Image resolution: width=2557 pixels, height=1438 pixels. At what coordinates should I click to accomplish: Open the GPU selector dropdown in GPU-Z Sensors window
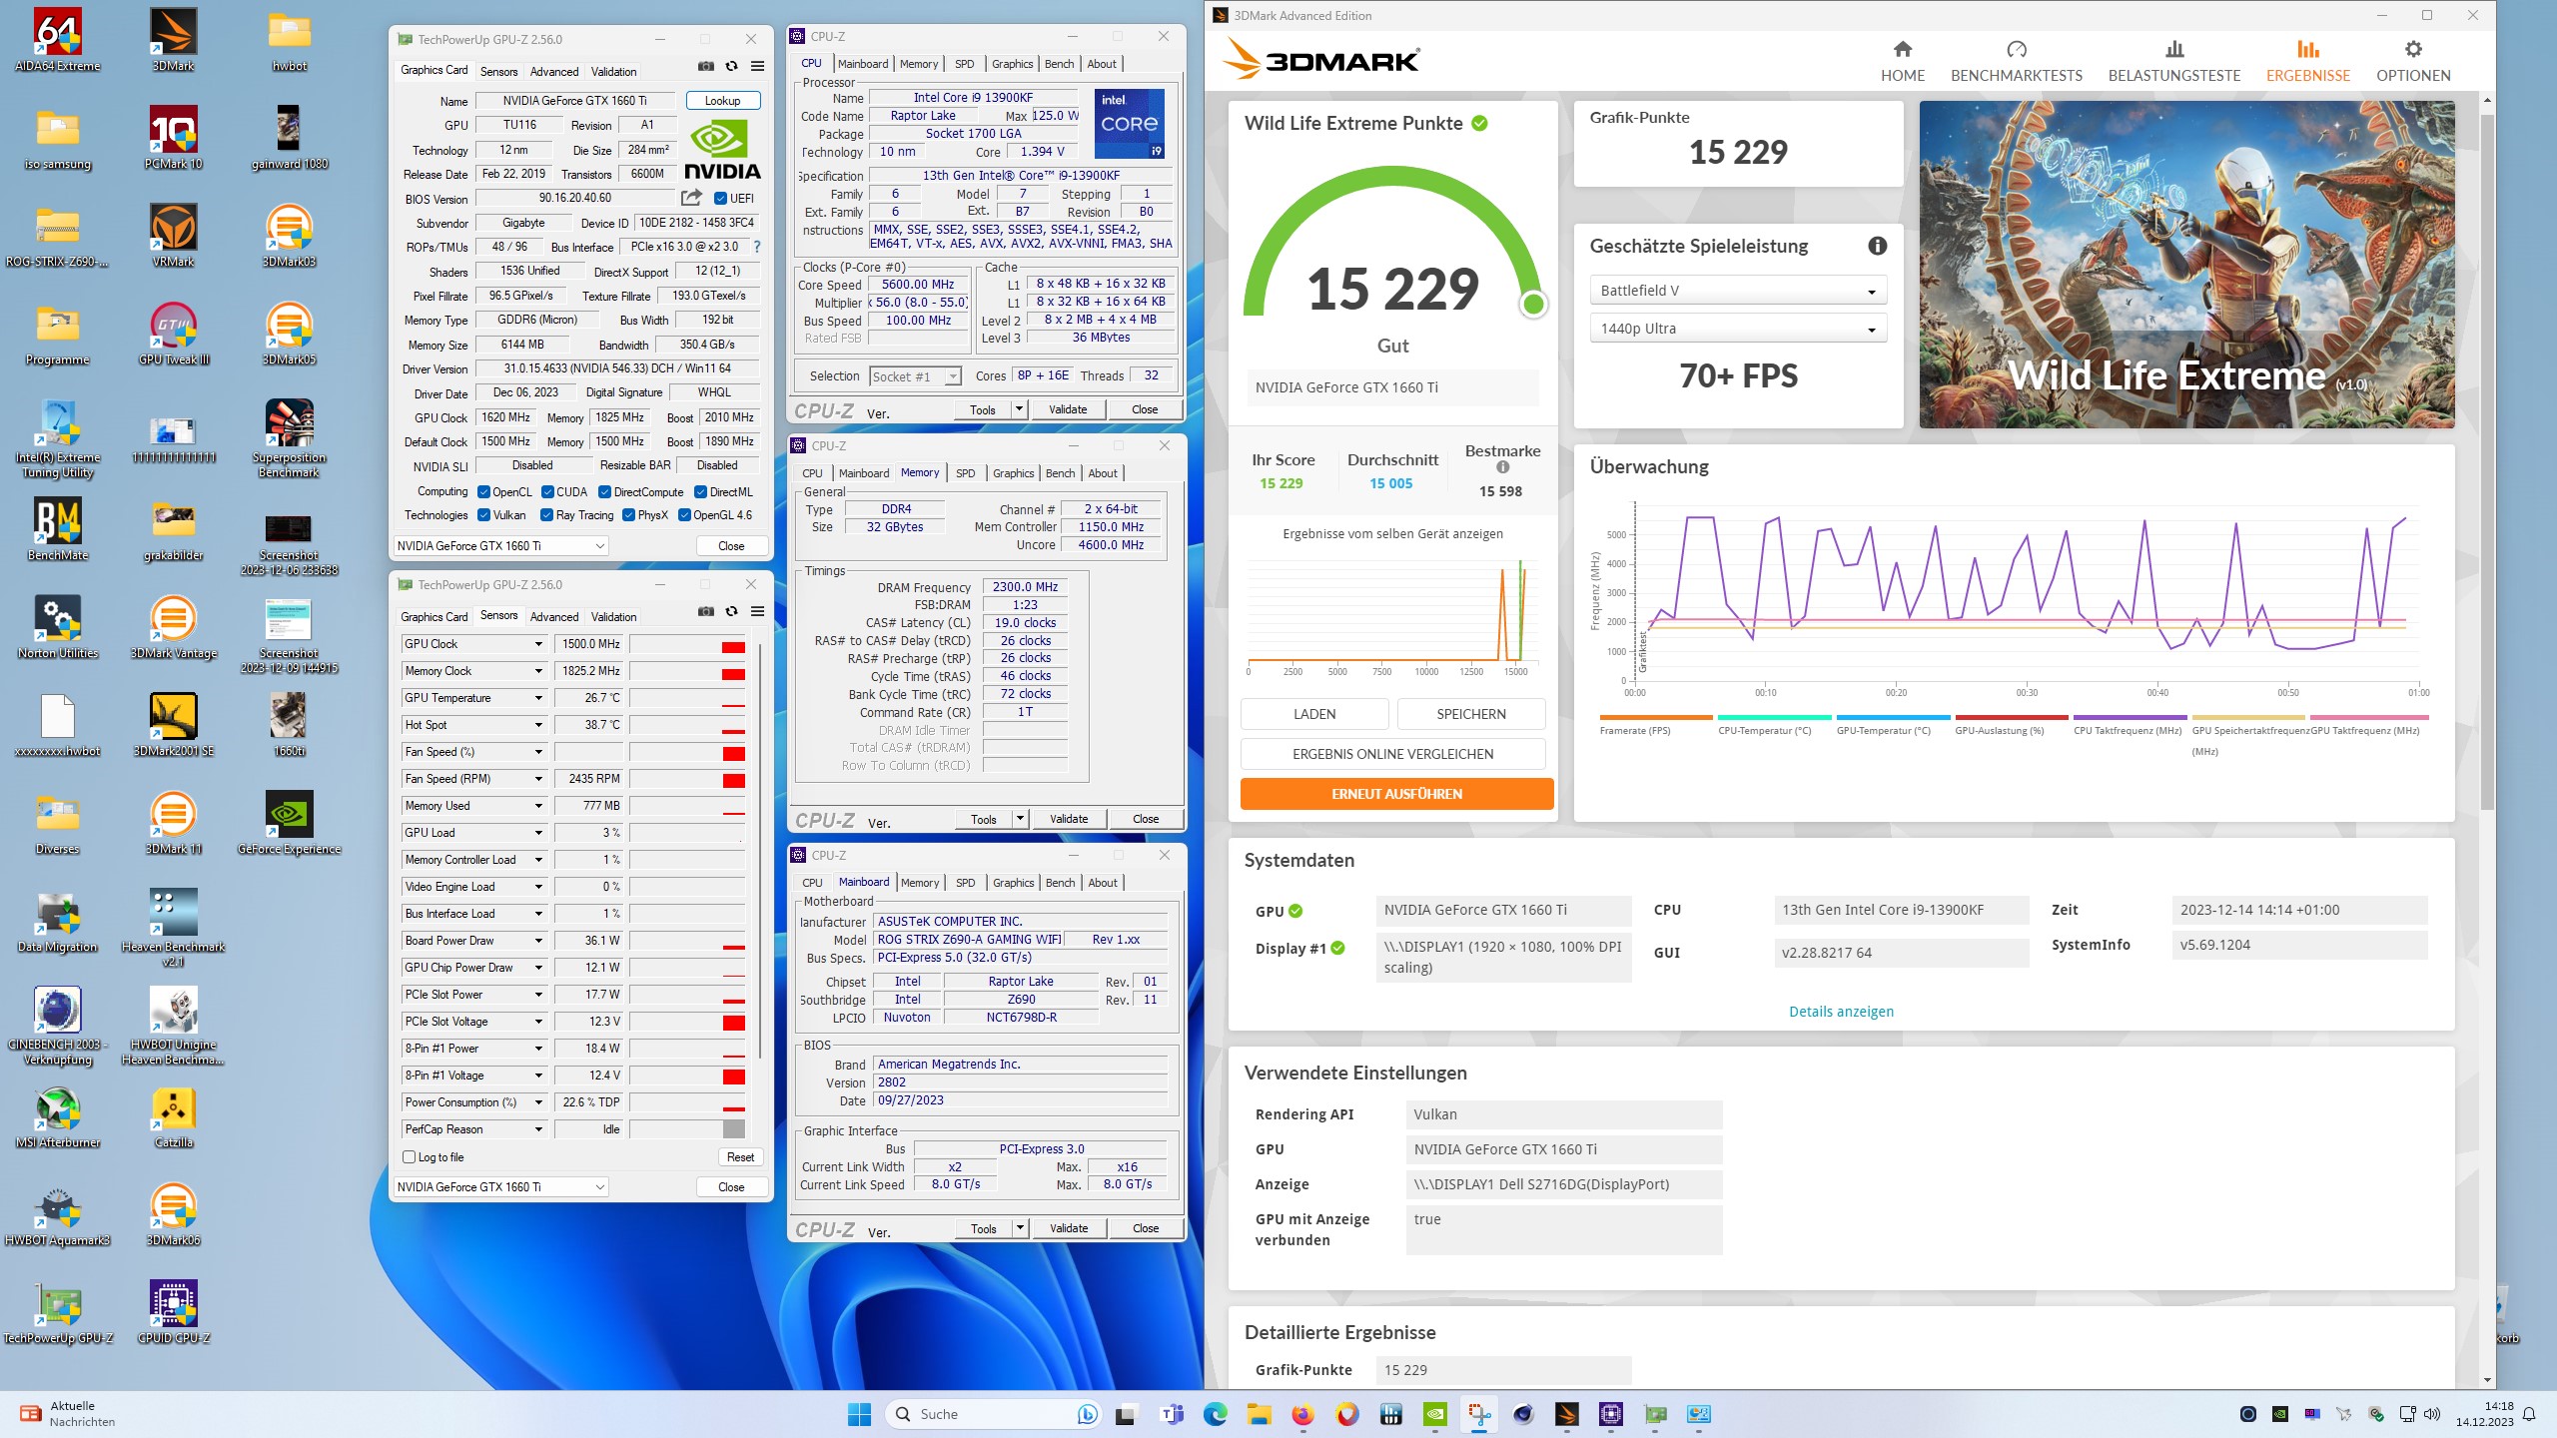click(x=500, y=1186)
